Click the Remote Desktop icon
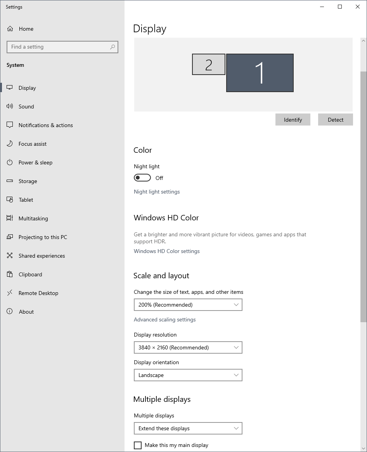This screenshot has height=452, width=367. pos(10,293)
